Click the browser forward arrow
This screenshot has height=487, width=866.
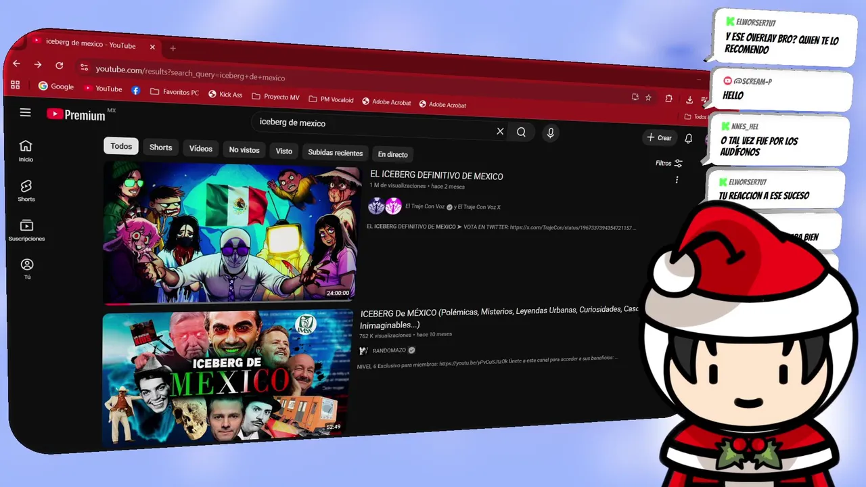coord(38,64)
